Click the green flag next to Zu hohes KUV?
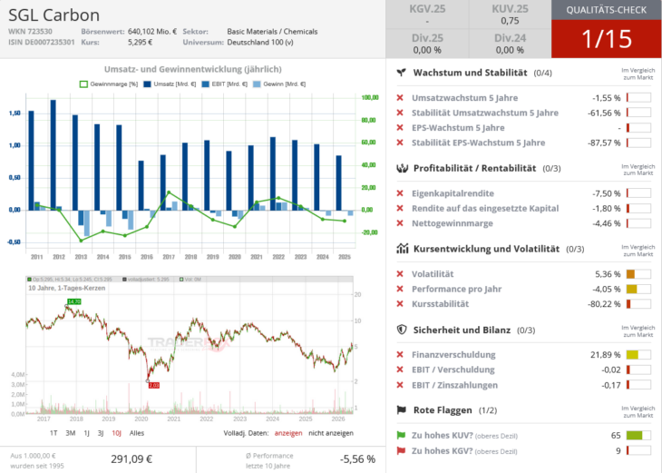This screenshot has width=662, height=473. tap(401, 435)
